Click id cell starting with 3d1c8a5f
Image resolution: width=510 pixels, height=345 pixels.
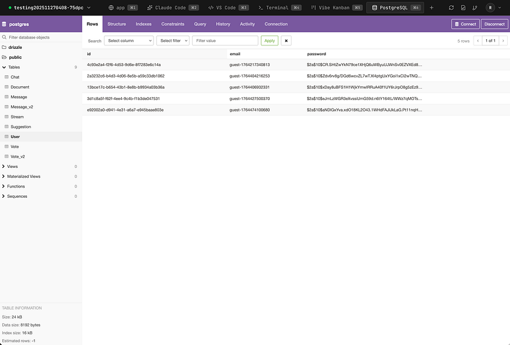pos(123,98)
